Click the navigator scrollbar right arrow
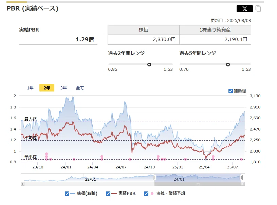 pos(243,184)
